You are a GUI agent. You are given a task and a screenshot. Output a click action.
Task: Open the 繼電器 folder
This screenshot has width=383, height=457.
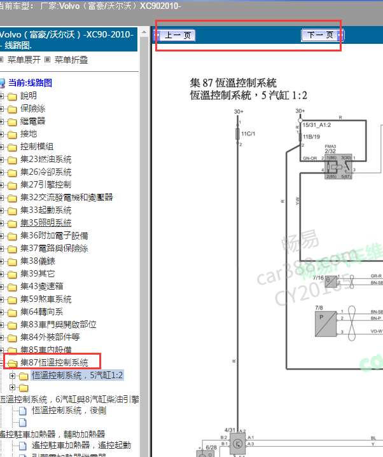tap(32, 121)
